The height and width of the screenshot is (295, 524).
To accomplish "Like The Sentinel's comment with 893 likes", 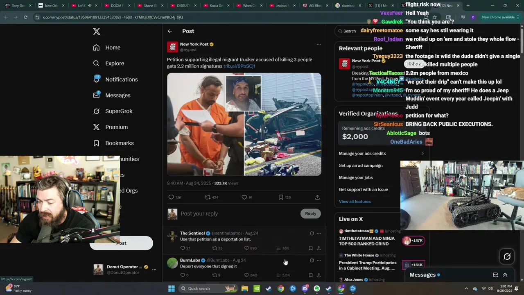I will [x=250, y=248].
